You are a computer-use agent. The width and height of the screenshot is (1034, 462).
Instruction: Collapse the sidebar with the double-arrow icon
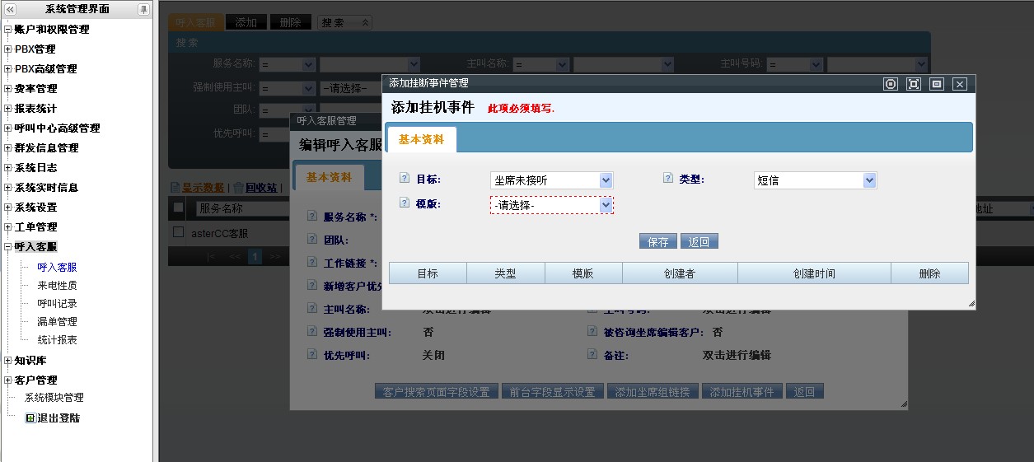pyautogui.click(x=10, y=9)
